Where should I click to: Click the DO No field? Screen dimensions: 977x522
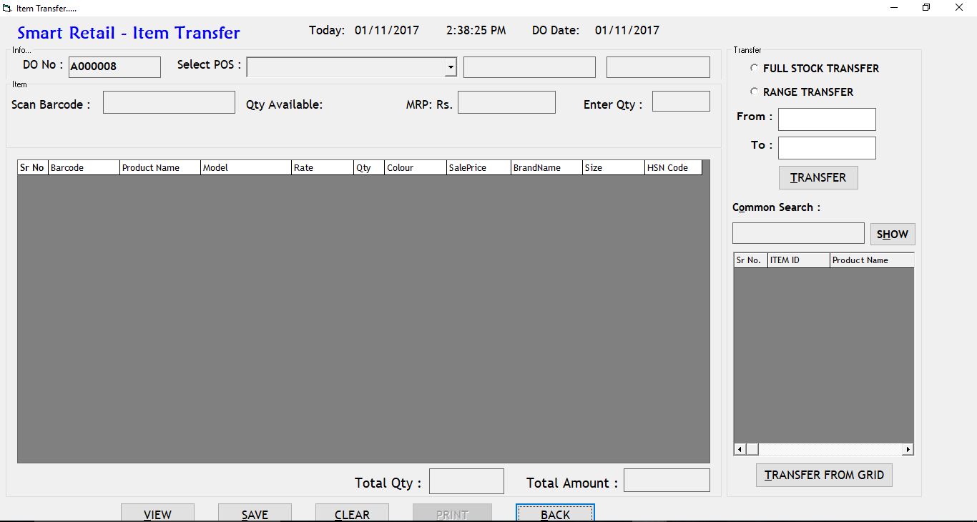point(114,67)
